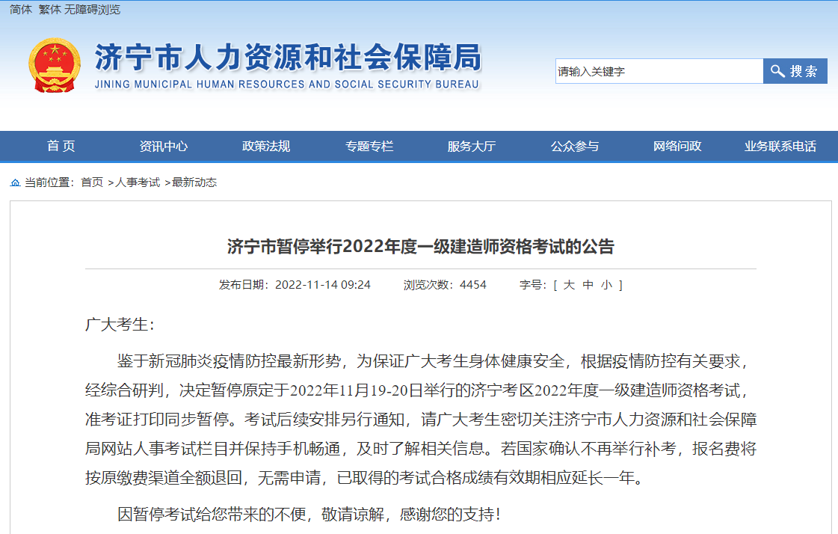Viewport: 838px width, 534px height.
Task: Click the national emblem logo
Action: click(x=53, y=65)
